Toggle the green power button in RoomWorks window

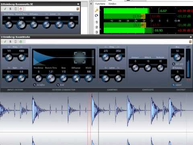click(x=21, y=41)
